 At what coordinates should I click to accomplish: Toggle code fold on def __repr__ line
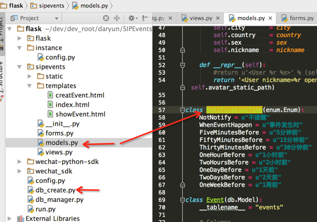[x=182, y=65]
